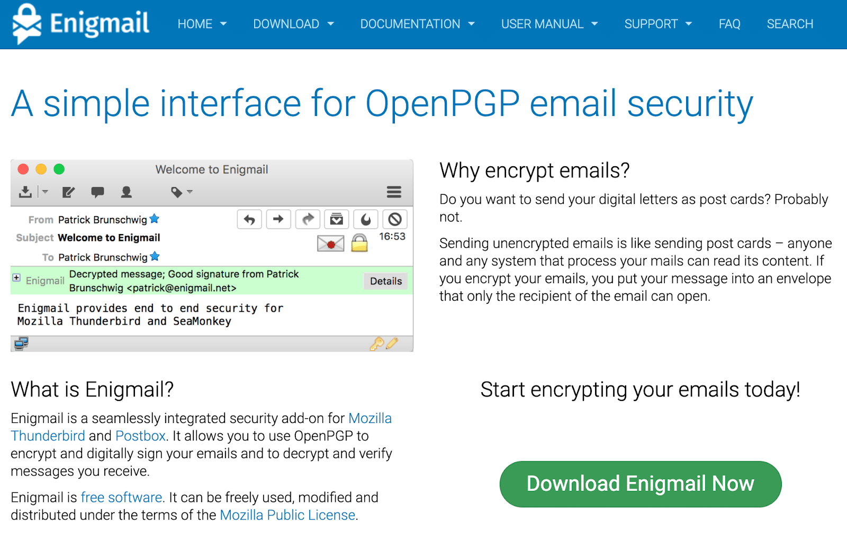Click the Enigmail logo
The image size is (847, 548).
tap(79, 23)
